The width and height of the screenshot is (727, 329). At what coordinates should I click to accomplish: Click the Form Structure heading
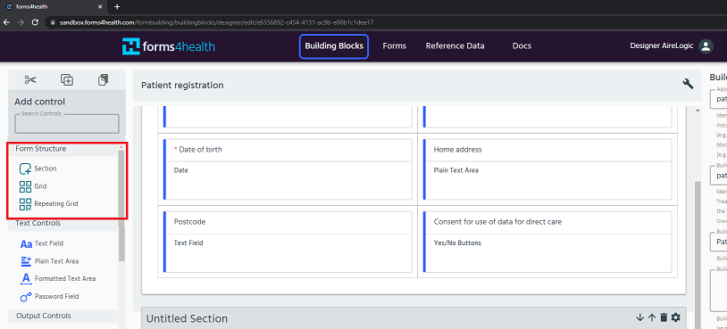41,149
